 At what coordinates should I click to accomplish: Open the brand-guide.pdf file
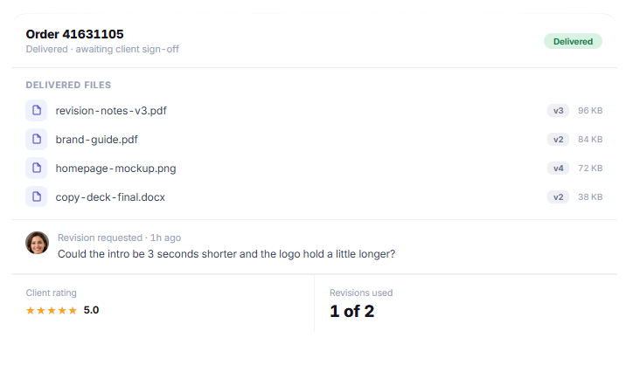point(97,140)
